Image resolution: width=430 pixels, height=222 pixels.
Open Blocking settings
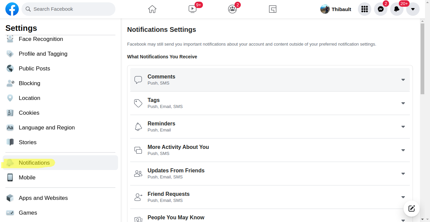click(60, 83)
